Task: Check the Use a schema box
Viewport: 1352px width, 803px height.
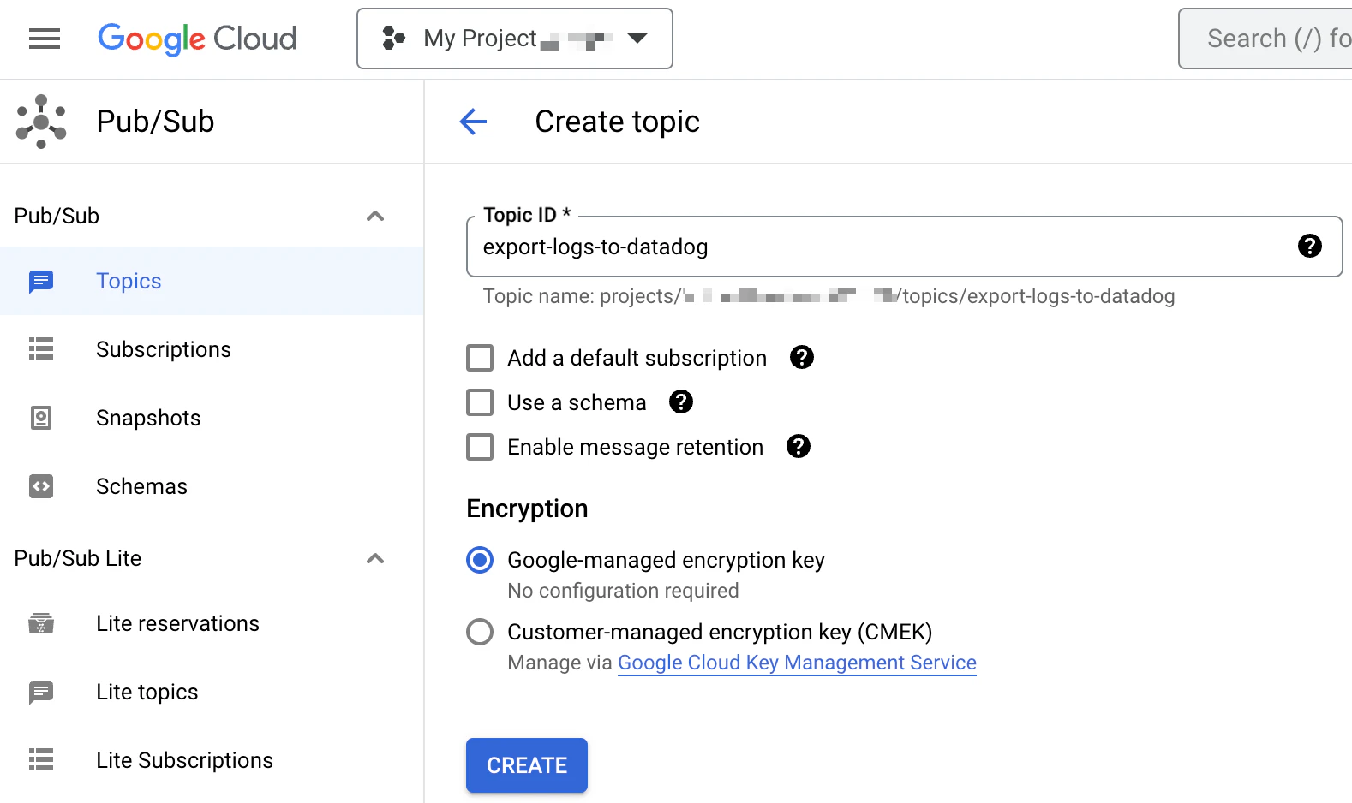Action: click(x=480, y=402)
